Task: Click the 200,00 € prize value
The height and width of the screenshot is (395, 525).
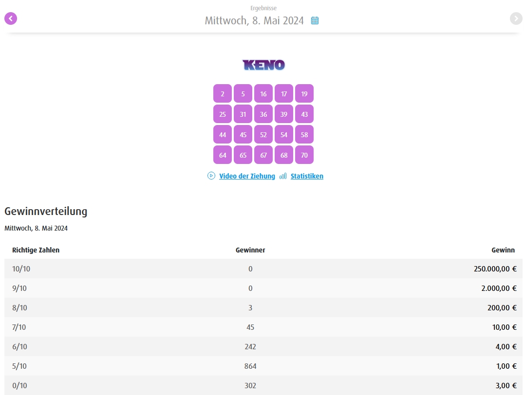Action: click(502, 308)
